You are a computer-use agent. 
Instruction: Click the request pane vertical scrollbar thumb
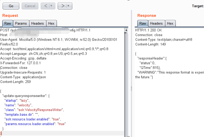126,84
